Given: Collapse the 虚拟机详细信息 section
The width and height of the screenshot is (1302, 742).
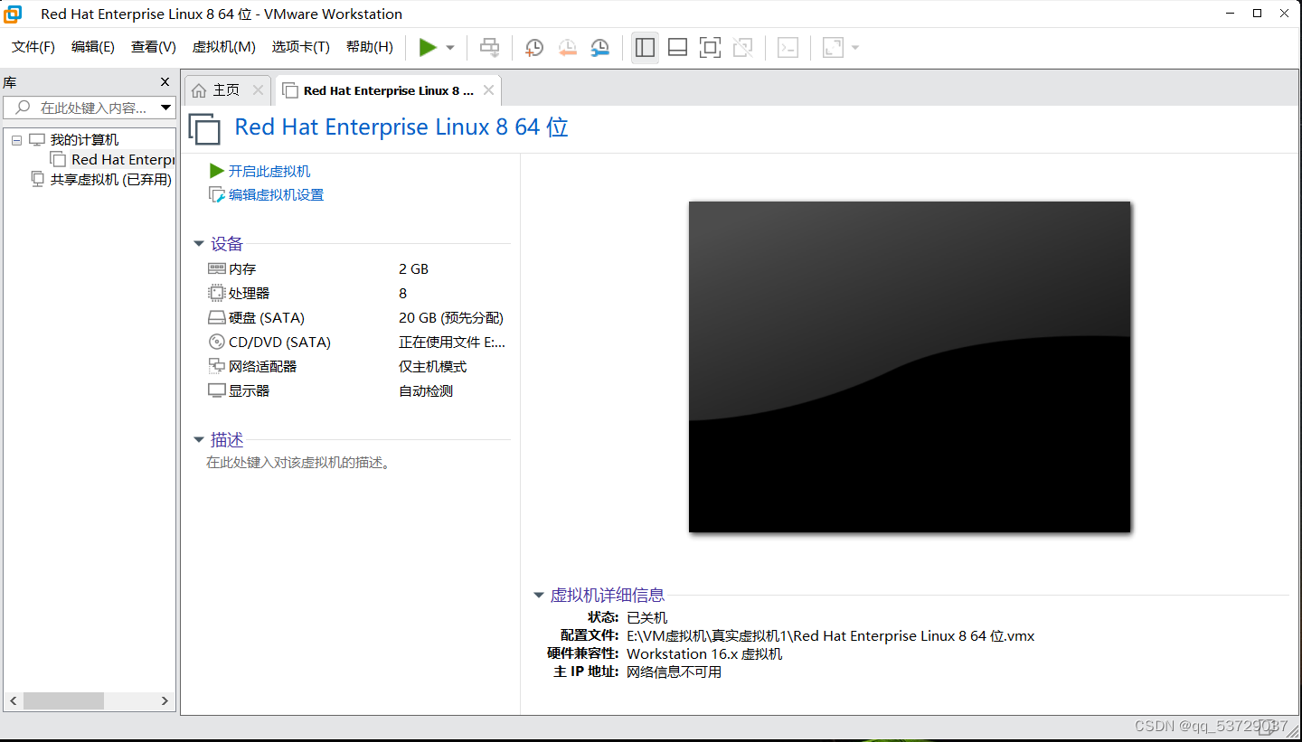Looking at the screenshot, I should coord(539,596).
